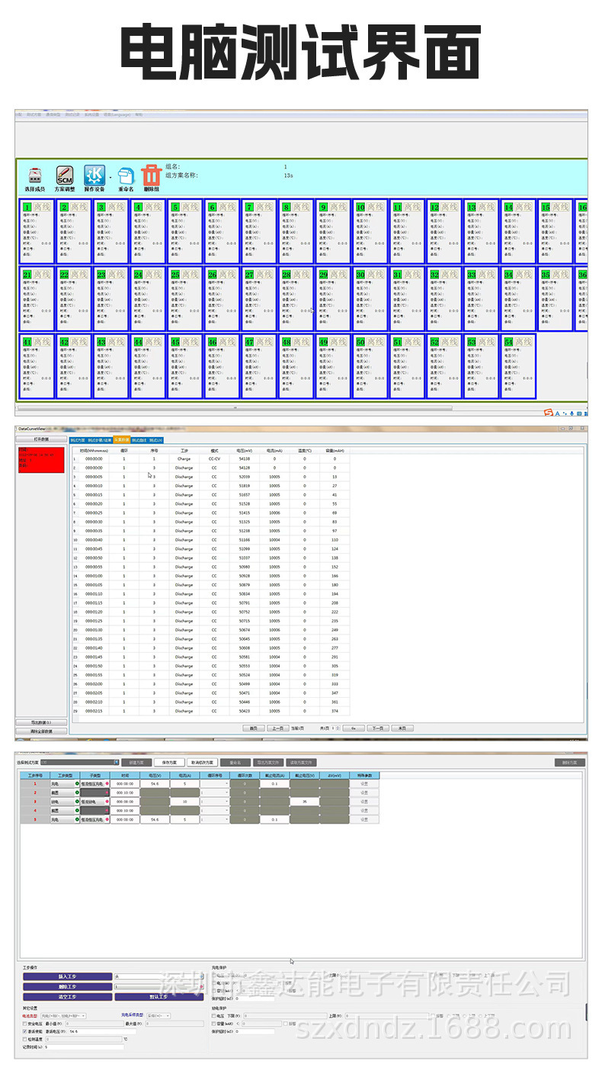Viewport: 602px width, 1067px height.
Task: Click the 选择成员 member selection icon
Action: click(x=35, y=175)
